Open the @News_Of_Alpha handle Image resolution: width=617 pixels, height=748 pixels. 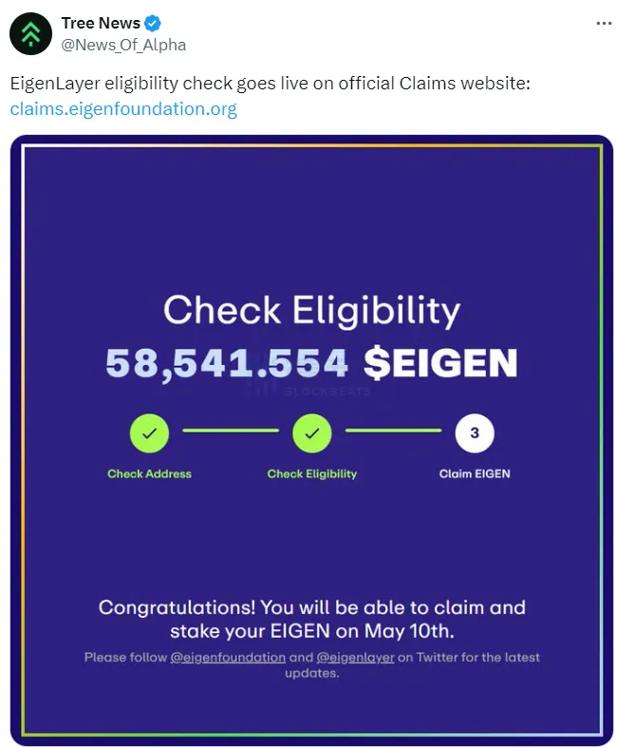123,45
